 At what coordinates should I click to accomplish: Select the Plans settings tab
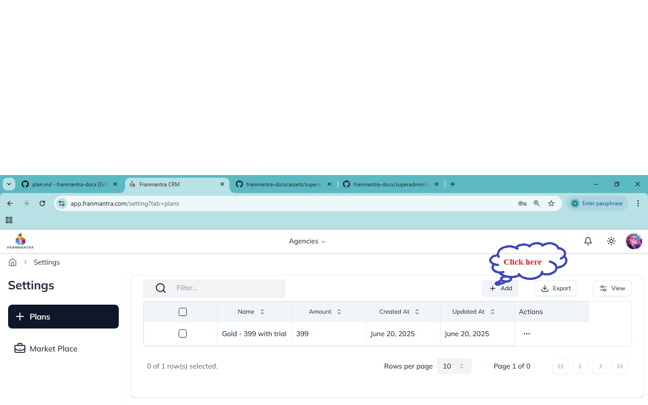pyautogui.click(x=63, y=317)
